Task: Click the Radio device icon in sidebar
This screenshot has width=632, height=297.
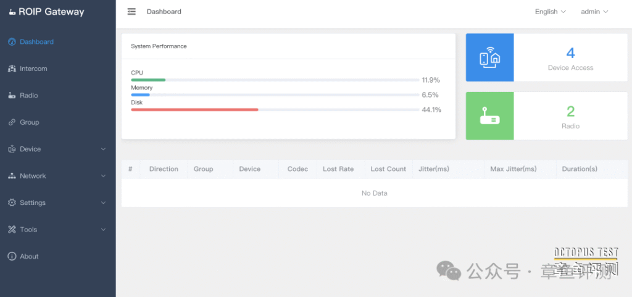Action: (12, 96)
